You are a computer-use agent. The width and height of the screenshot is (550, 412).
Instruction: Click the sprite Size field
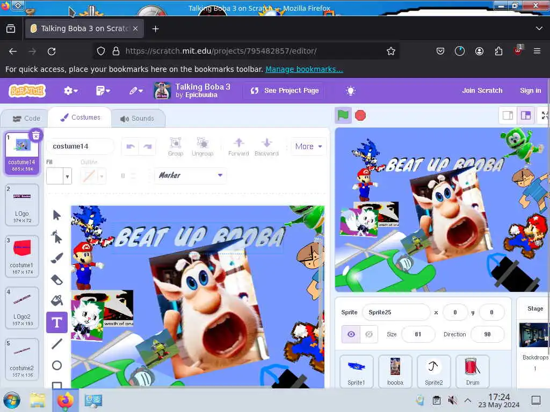418,334
